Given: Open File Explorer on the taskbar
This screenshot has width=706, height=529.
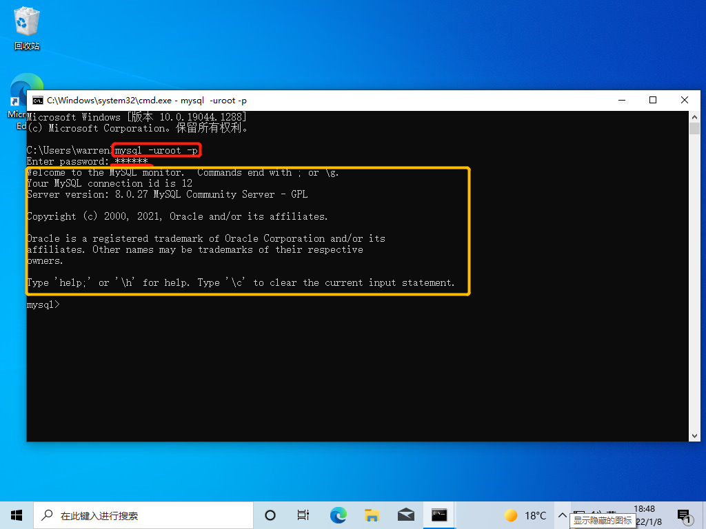Looking at the screenshot, I should [x=372, y=515].
